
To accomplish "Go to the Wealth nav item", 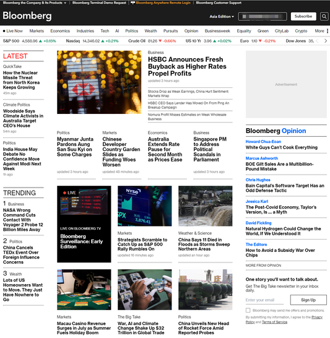I will click(150, 31).
